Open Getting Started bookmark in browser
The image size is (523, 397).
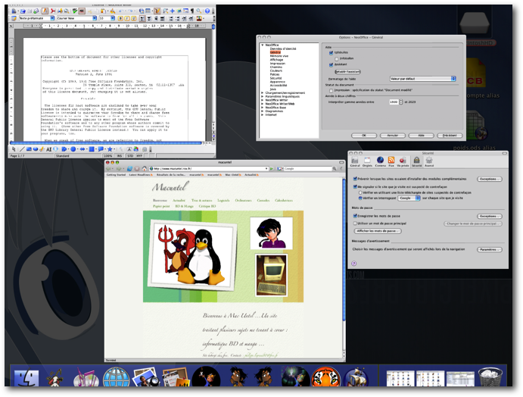[116, 174]
